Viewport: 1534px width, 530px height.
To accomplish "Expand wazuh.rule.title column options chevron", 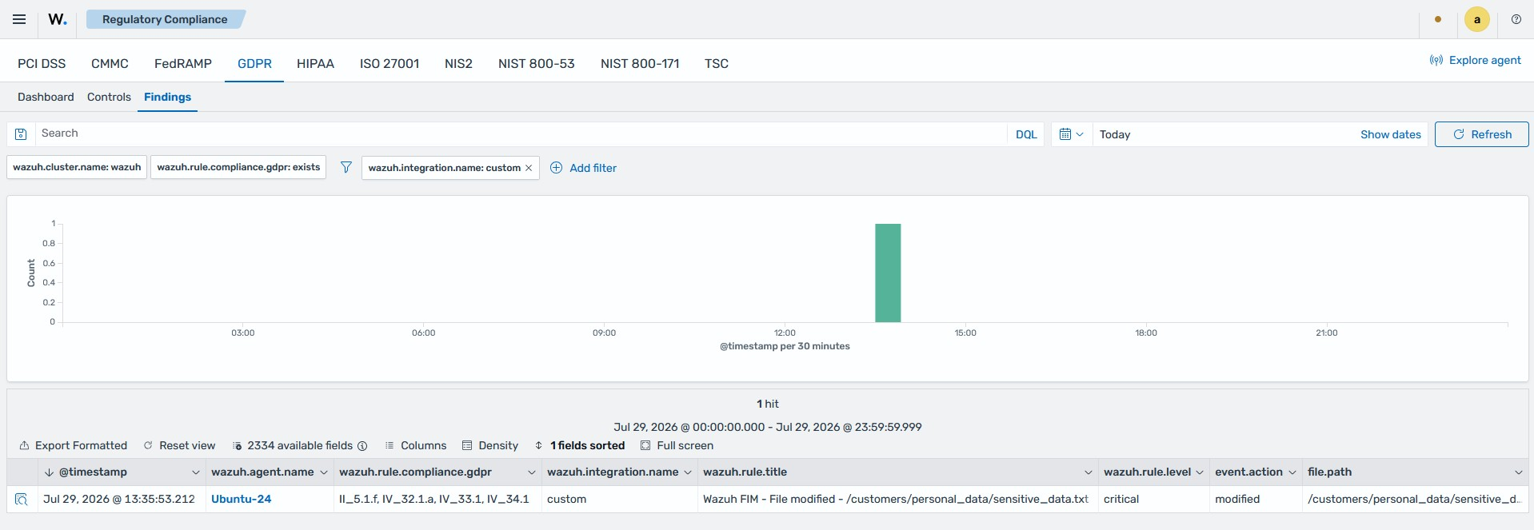I will coord(1089,472).
